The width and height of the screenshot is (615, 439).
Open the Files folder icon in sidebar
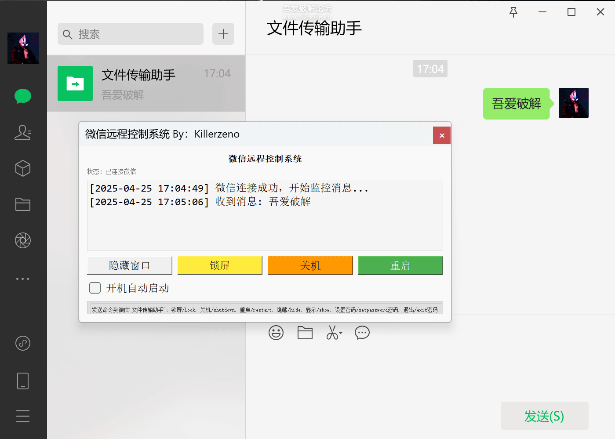coord(23,204)
